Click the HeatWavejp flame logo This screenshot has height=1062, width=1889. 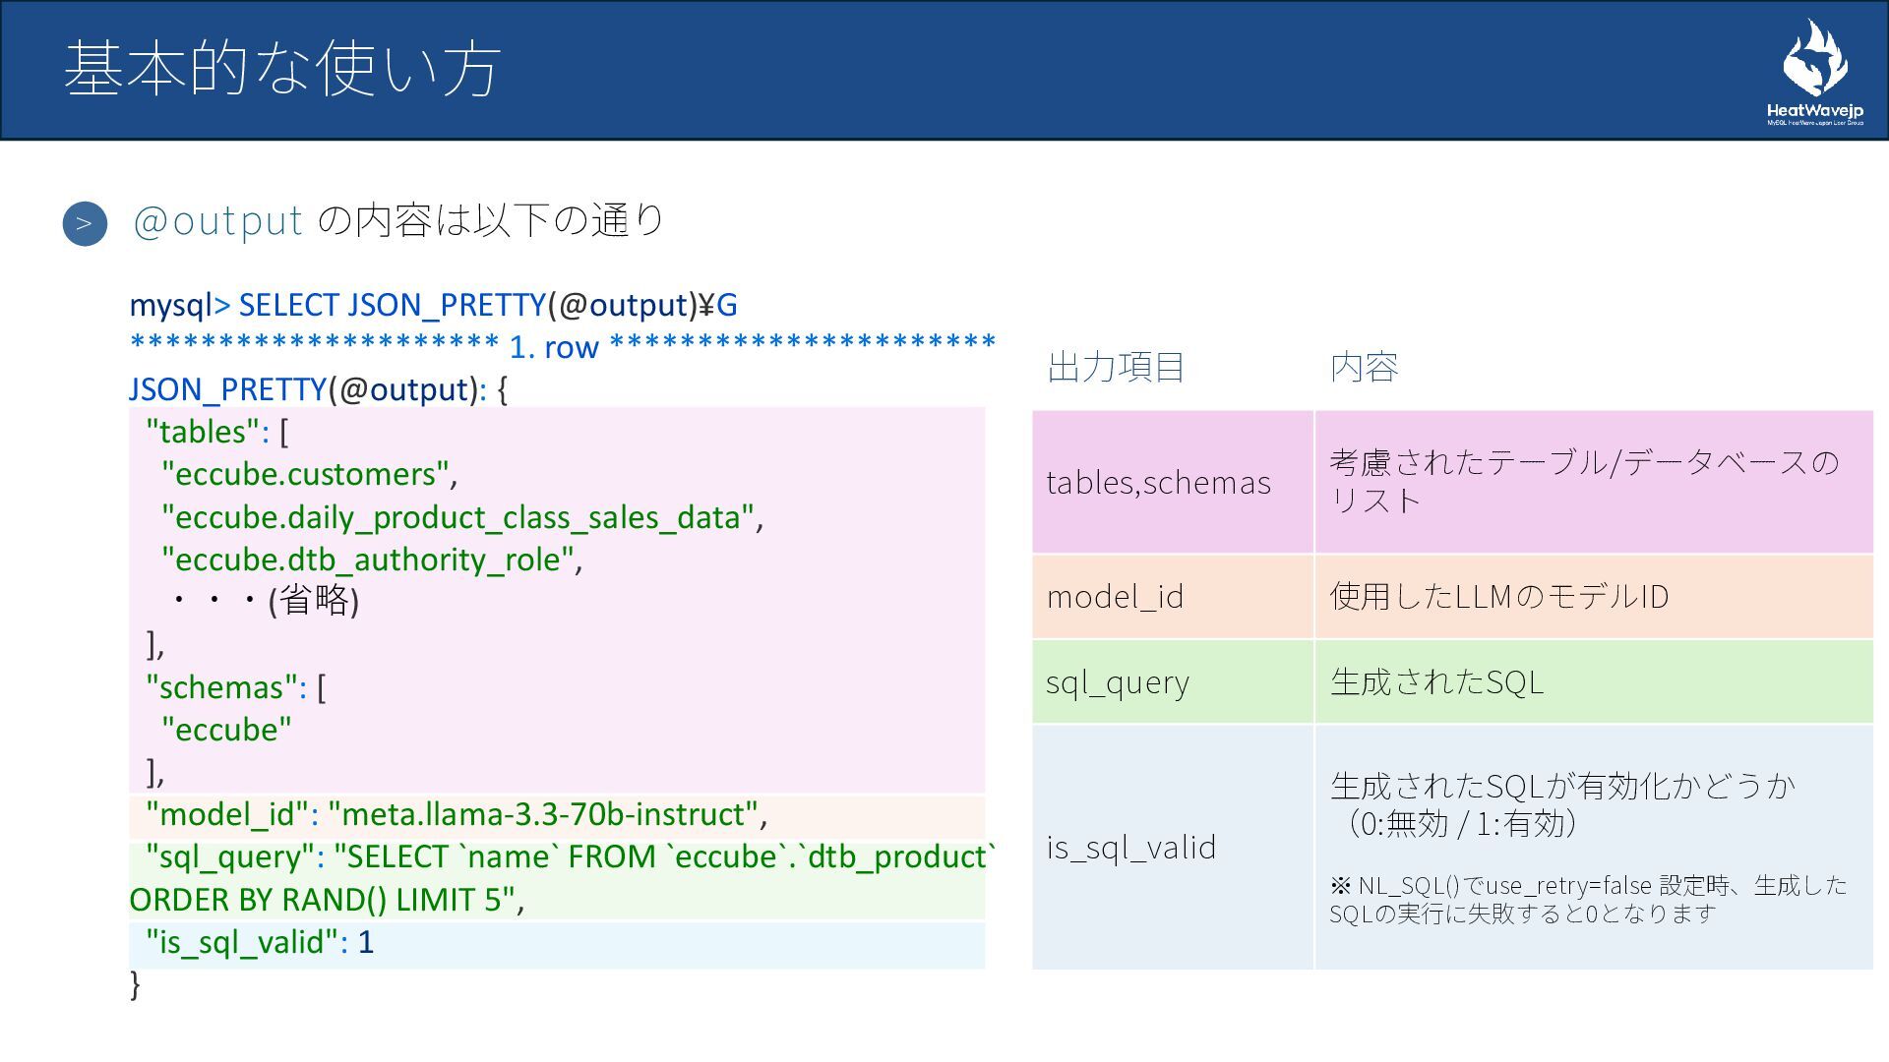pyautogui.click(x=1814, y=61)
